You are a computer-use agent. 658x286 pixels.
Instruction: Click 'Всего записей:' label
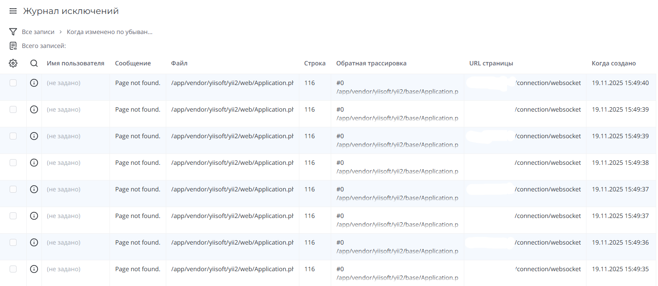[44, 46]
